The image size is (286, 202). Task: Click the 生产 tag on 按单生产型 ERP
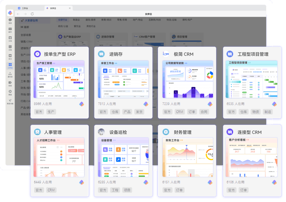coord(51,112)
